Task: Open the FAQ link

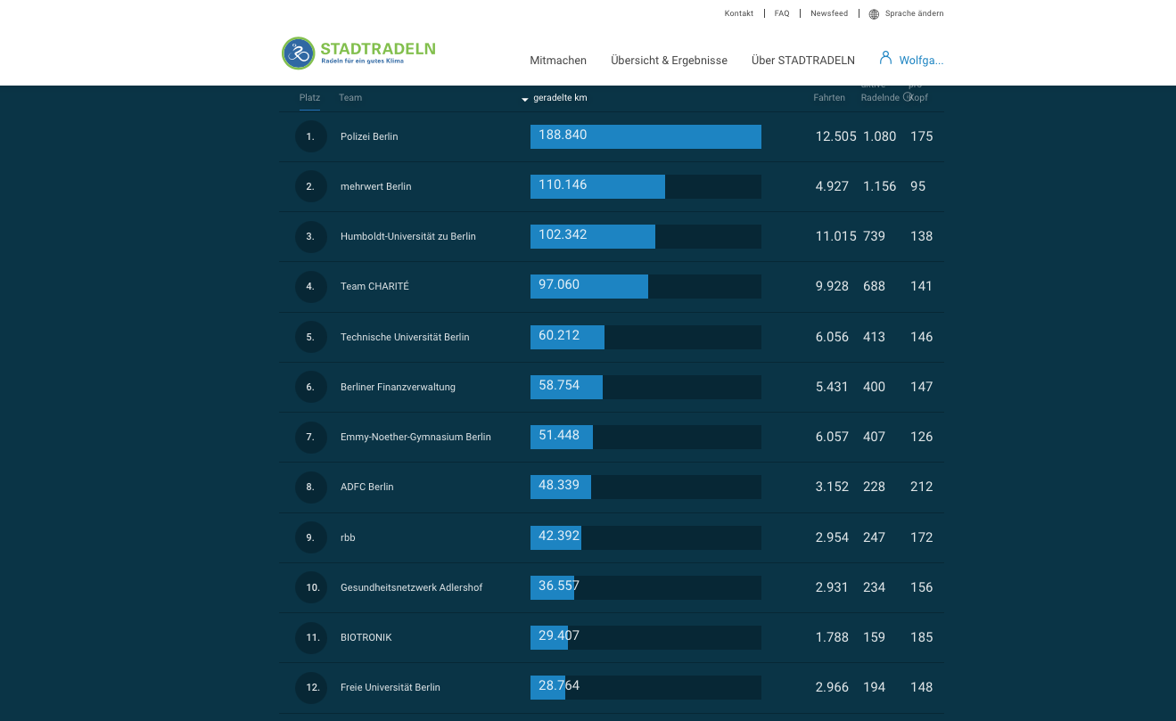Action: (x=782, y=13)
